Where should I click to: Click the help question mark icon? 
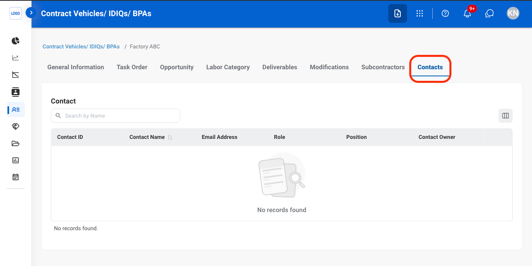(x=445, y=13)
